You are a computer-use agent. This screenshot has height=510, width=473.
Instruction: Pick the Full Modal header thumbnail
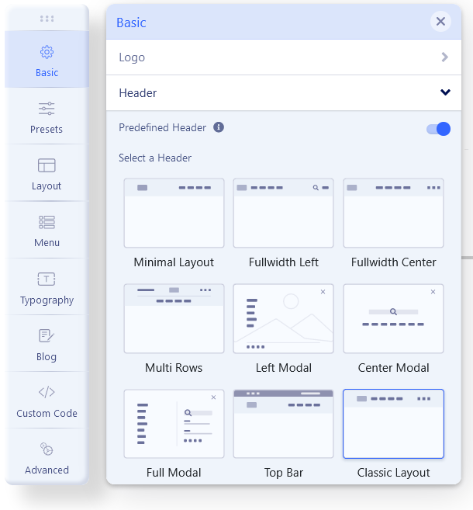[x=174, y=424]
